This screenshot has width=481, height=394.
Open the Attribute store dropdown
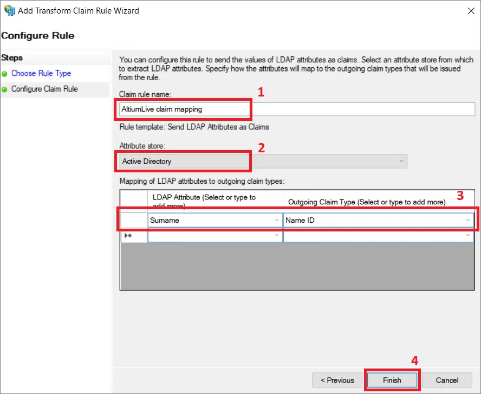(263, 161)
